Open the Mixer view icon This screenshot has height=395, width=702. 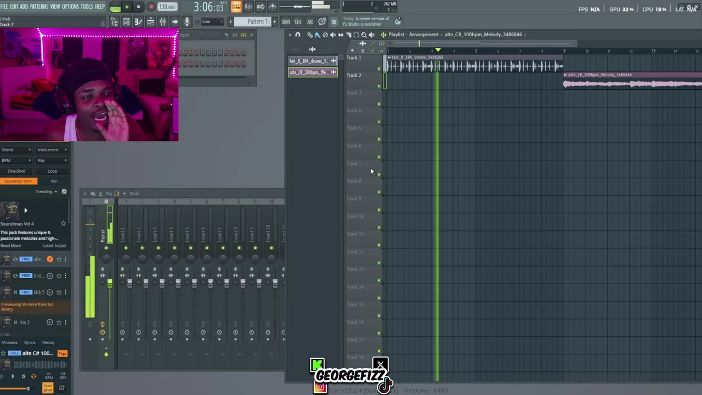(163, 21)
